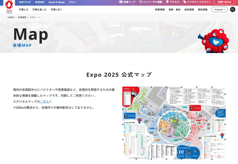
Task: Click the 会場MAP subtitle
Action: point(22,45)
